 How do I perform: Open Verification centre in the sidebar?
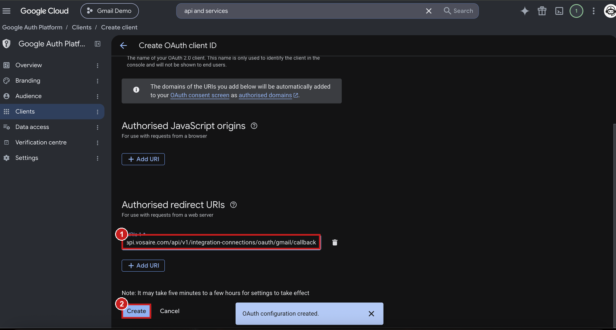pos(52,143)
